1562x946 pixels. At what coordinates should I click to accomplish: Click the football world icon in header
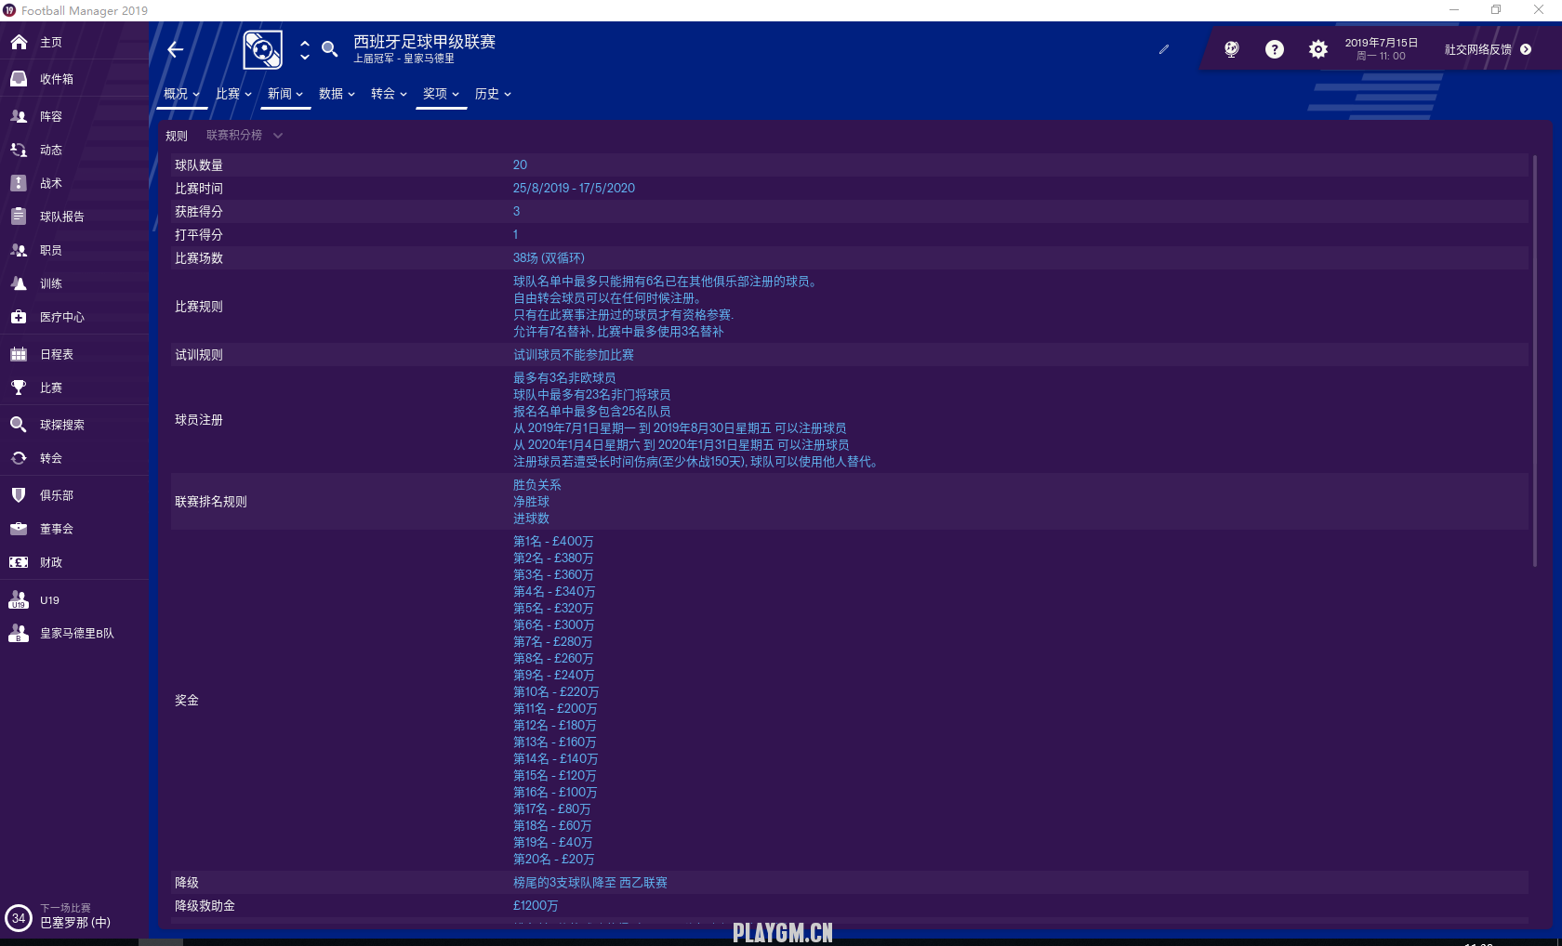(1231, 50)
